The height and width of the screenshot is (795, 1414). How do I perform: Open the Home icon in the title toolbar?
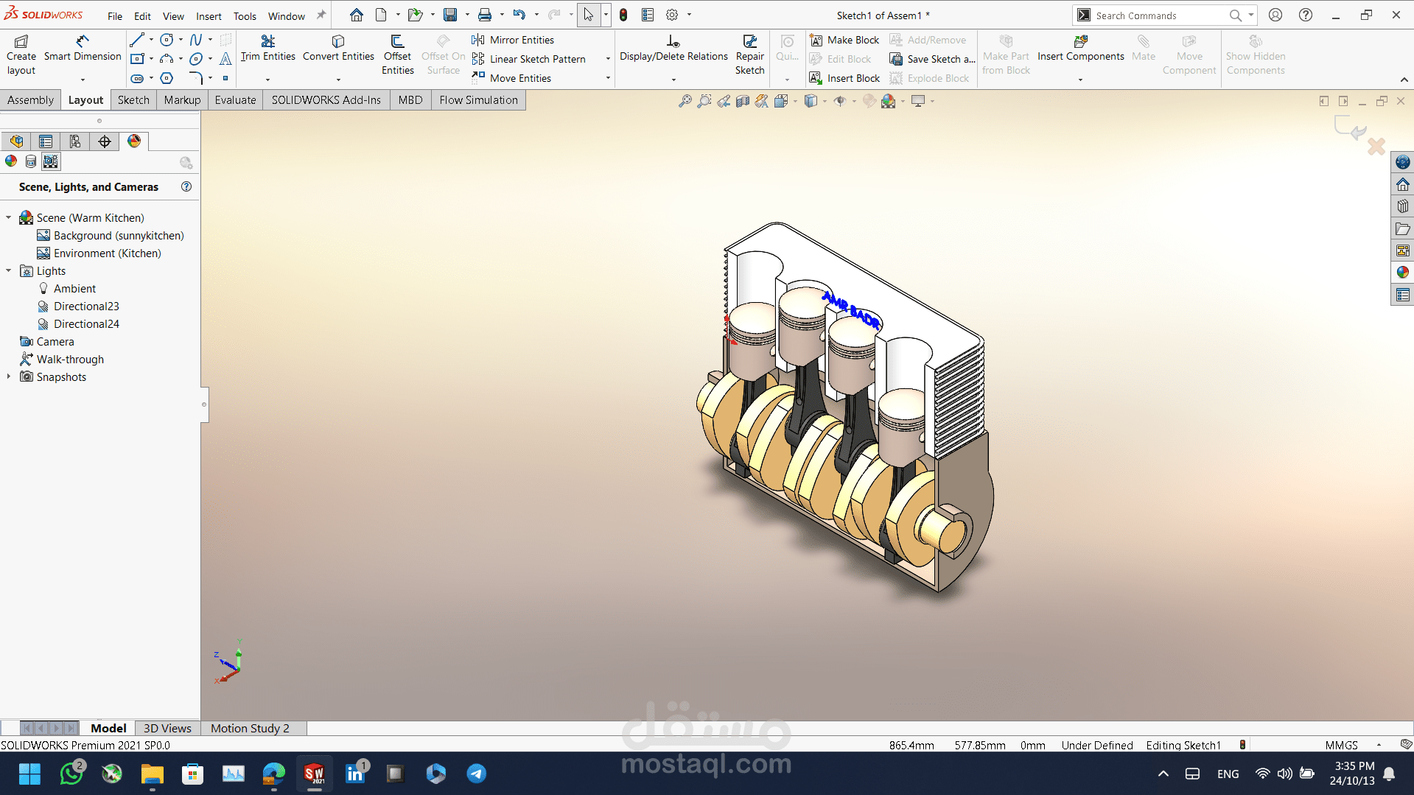[357, 15]
